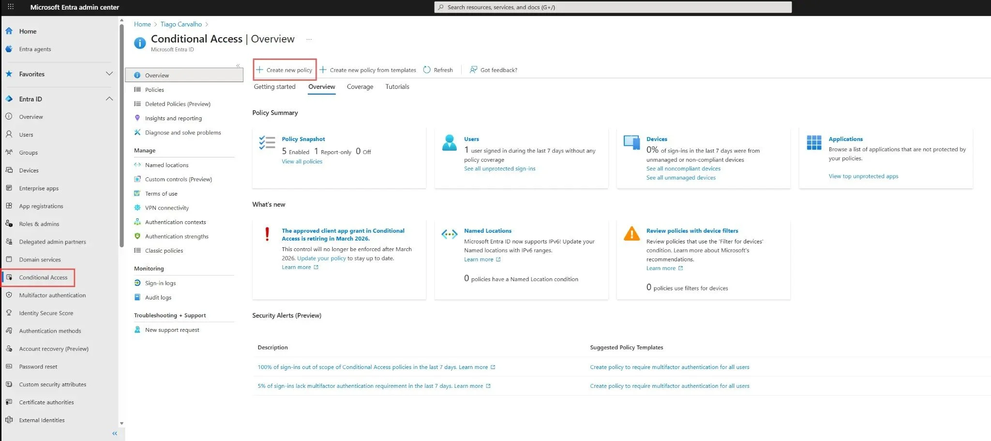Image resolution: width=991 pixels, height=441 pixels.
Task: Click the Diagnose and solve problems wrench icon
Action: [x=137, y=132]
